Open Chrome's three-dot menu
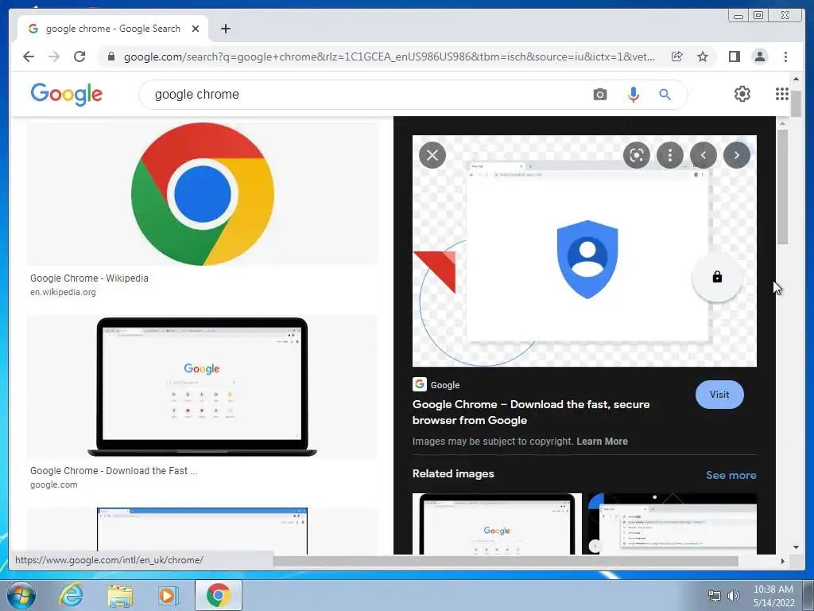This screenshot has height=611, width=814. coord(785,56)
